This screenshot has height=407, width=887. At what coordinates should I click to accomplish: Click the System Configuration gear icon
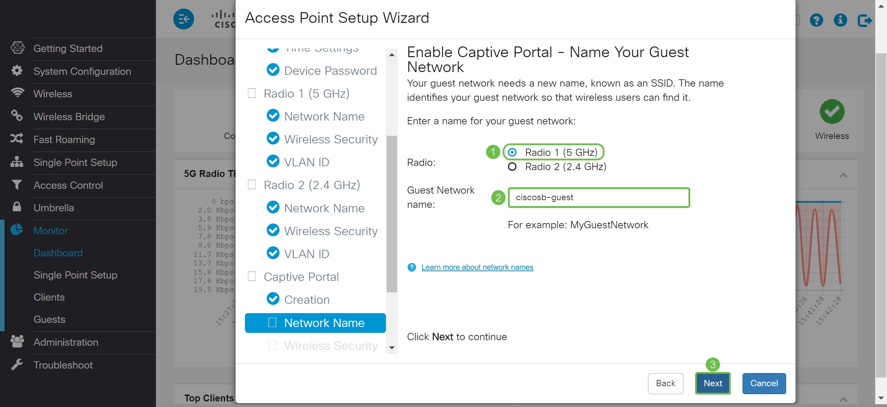17,71
